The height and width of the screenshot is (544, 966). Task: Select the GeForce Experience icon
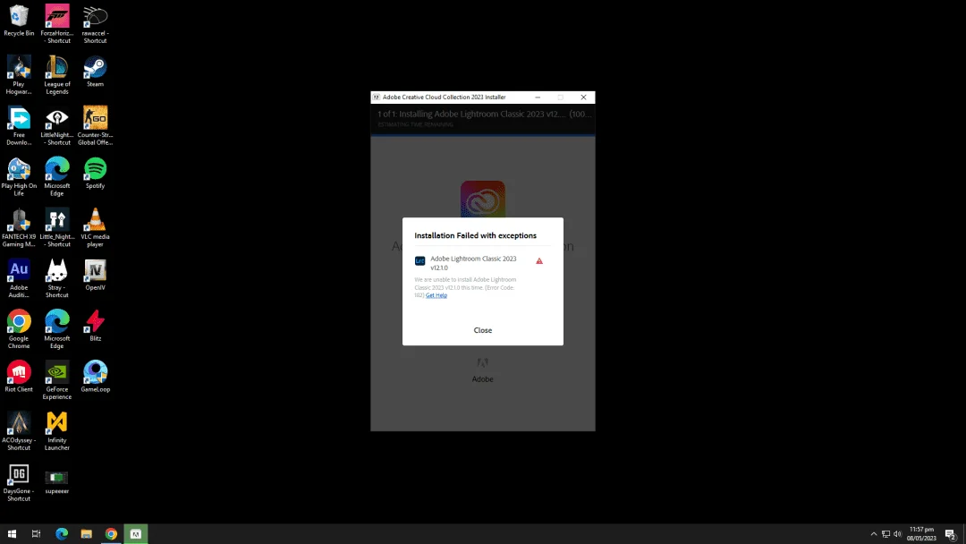click(57, 380)
